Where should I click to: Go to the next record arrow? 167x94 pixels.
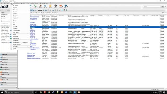click(44, 10)
